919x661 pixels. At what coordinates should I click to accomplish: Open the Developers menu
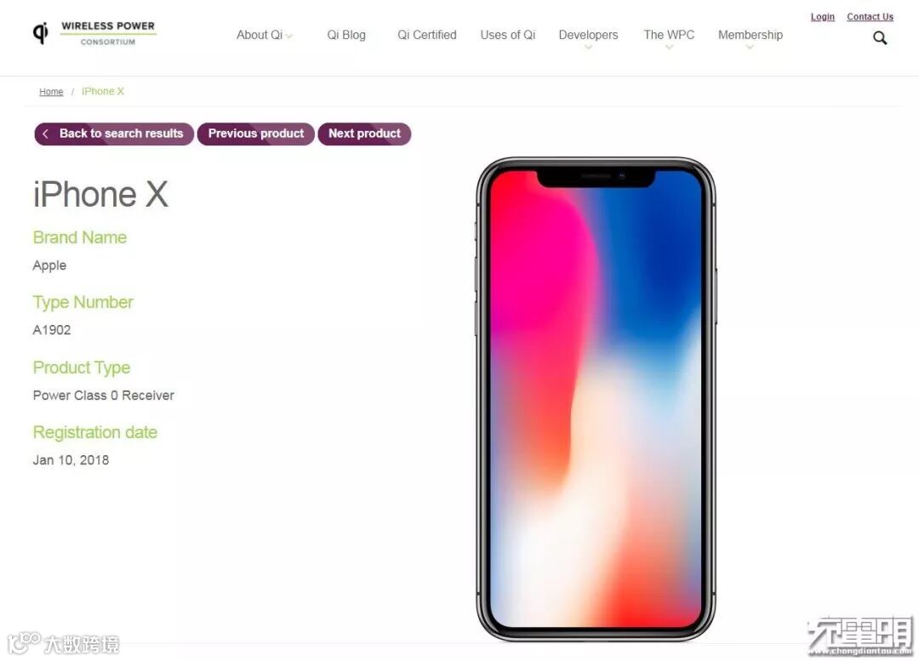click(589, 35)
